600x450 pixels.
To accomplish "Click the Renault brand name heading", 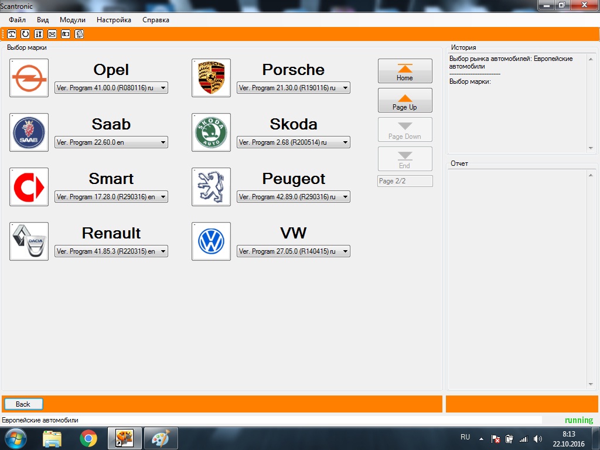I will [x=111, y=233].
